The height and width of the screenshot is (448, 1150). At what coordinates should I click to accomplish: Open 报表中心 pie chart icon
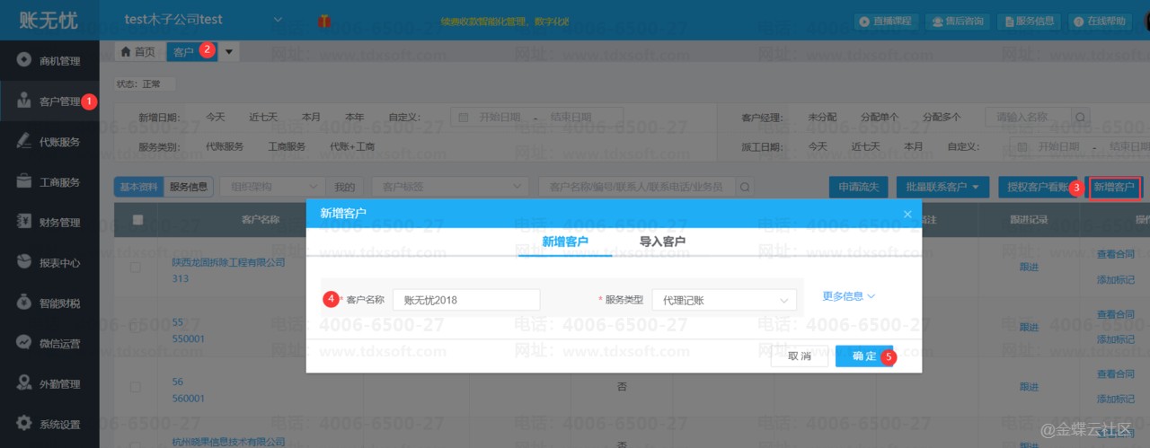pos(24,262)
